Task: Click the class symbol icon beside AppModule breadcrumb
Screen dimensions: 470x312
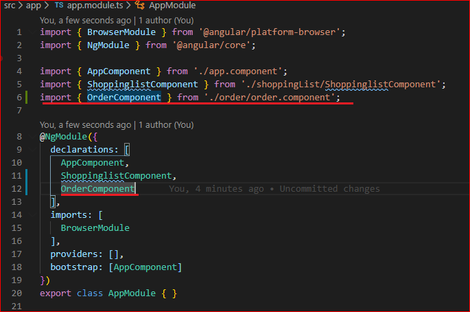Action: tap(140, 5)
